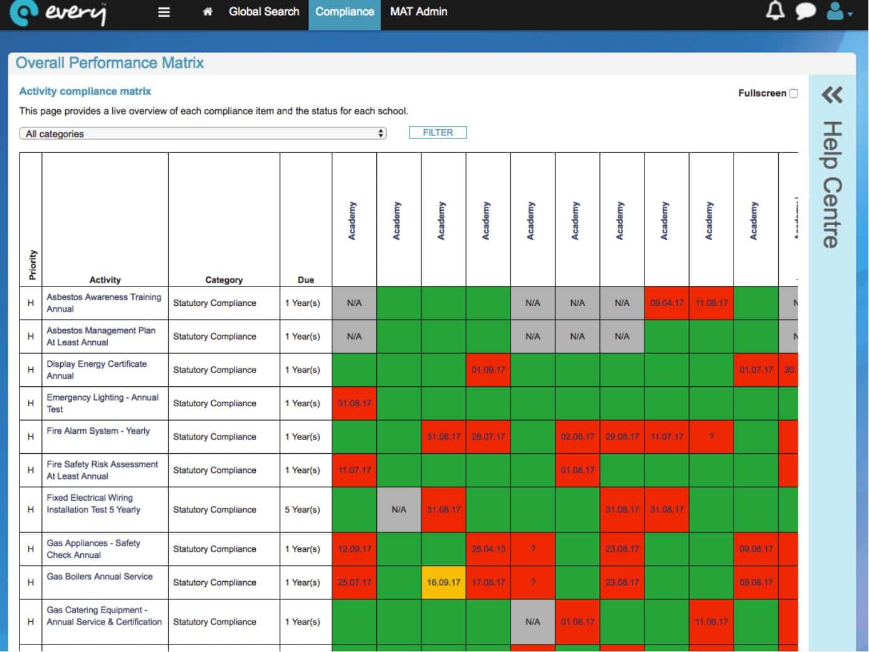Click 5 Year(s) due value
Viewport: 869px width, 652px height.
point(302,510)
